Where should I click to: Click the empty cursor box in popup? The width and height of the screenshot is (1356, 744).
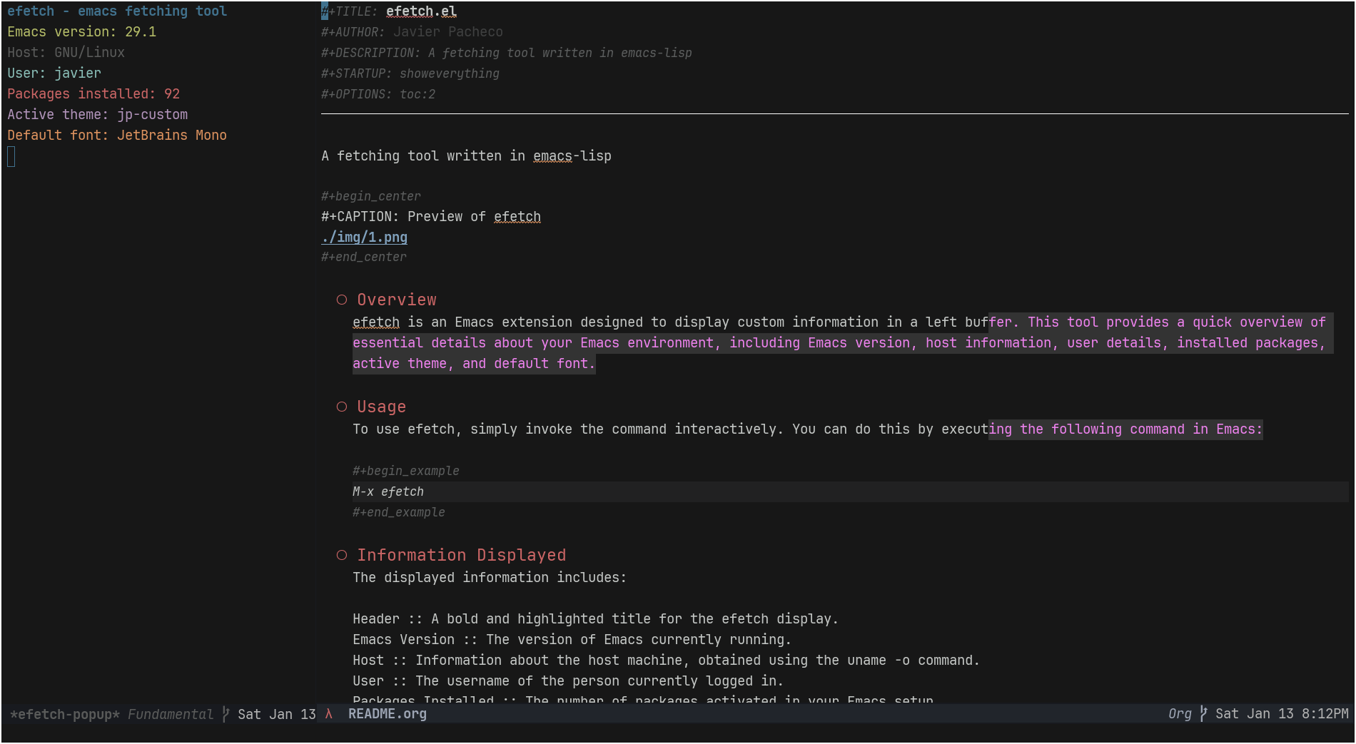coord(11,156)
